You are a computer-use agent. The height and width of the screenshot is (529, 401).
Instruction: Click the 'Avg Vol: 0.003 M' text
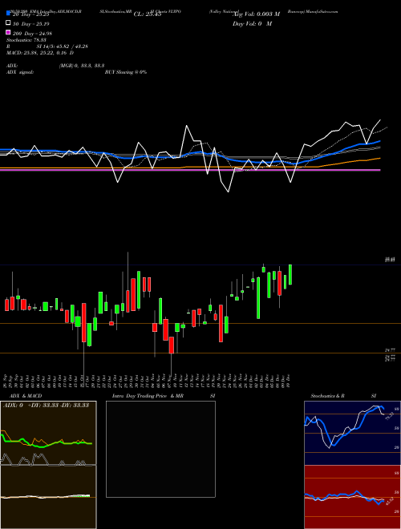(x=257, y=14)
